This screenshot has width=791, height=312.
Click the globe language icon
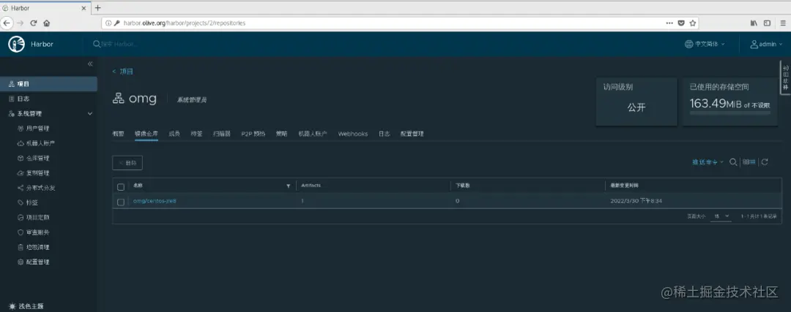[x=688, y=45]
